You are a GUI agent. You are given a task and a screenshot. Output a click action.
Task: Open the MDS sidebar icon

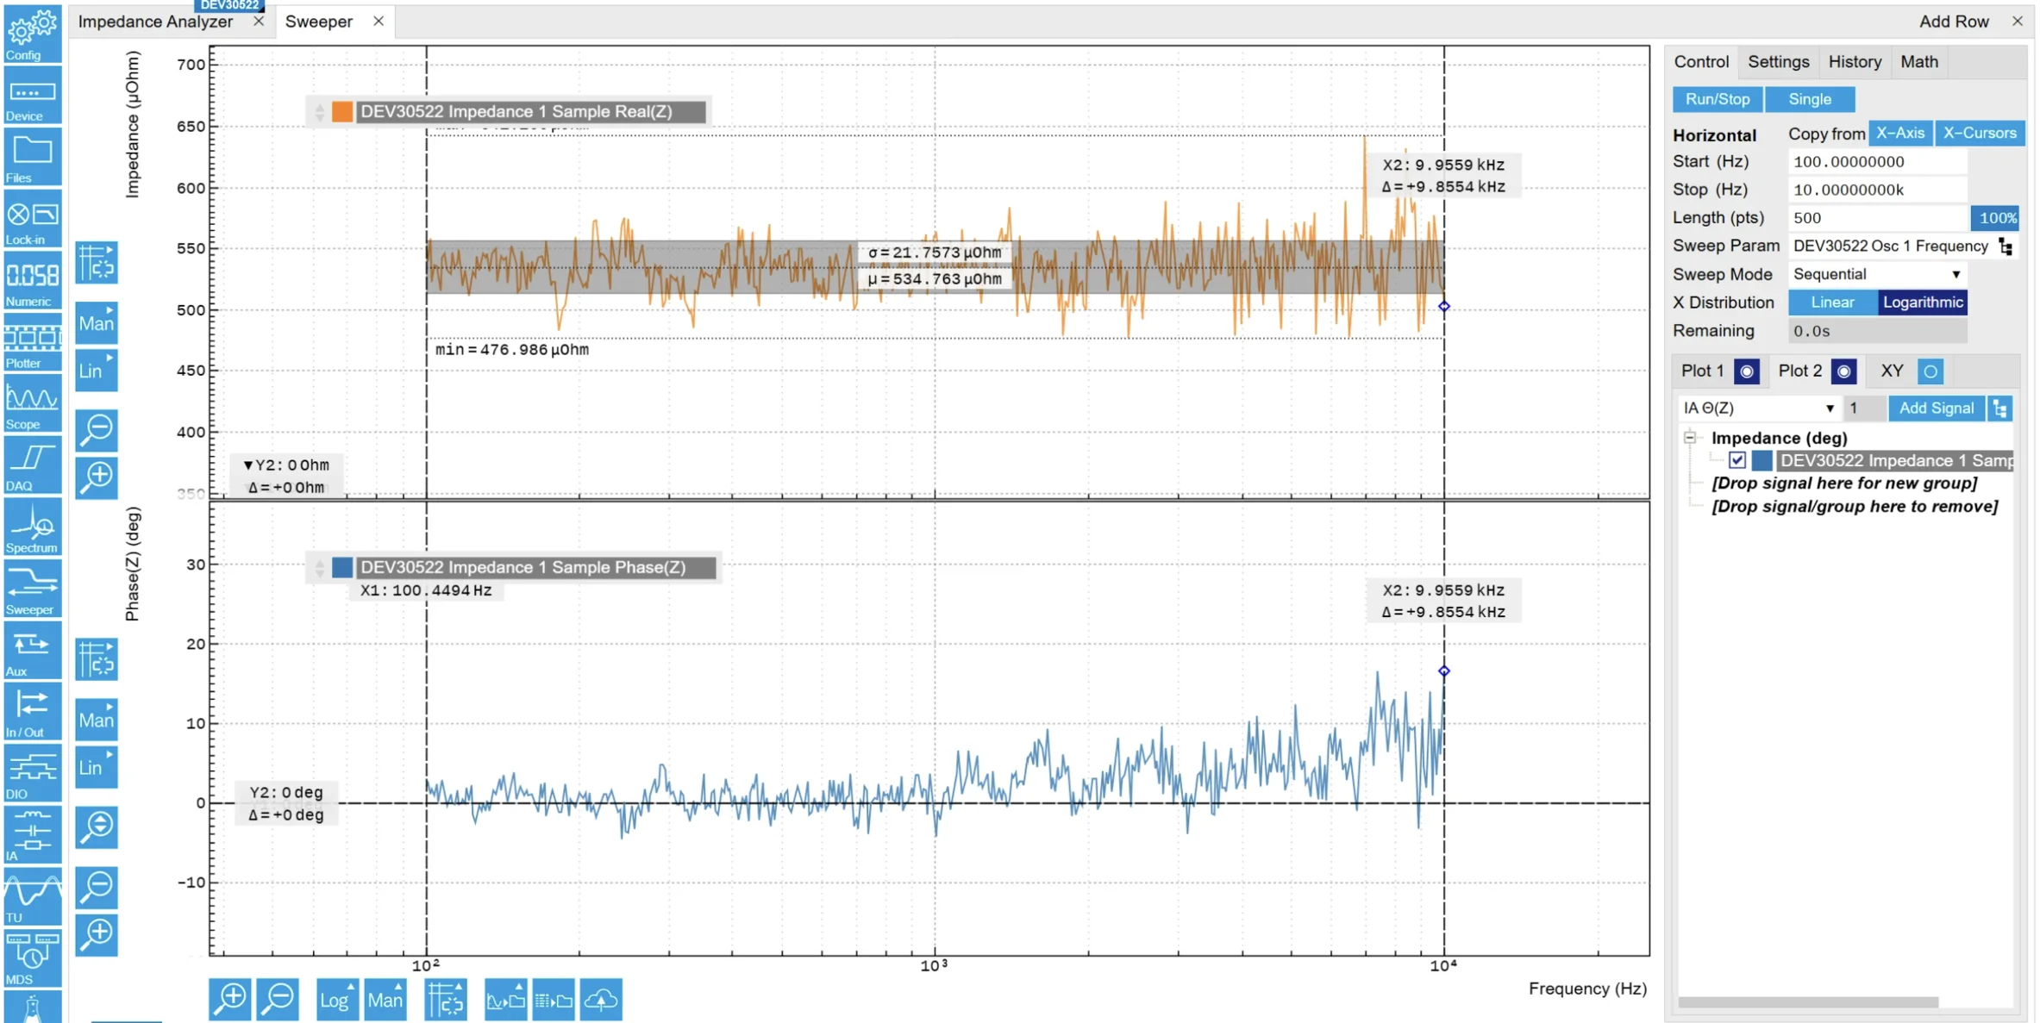(x=32, y=959)
